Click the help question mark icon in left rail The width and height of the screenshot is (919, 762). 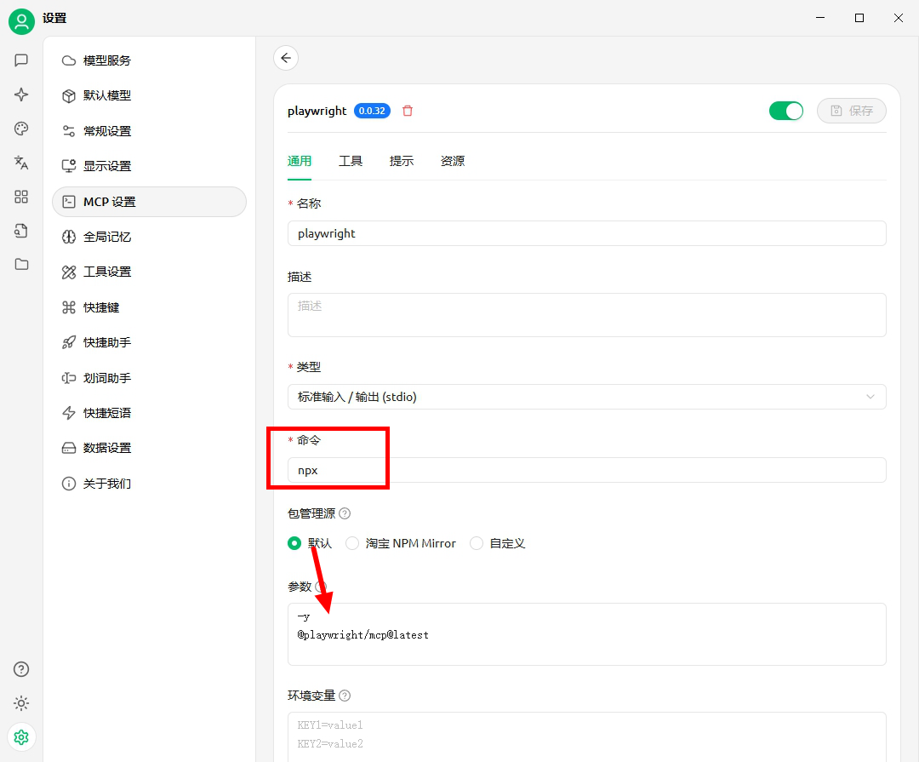coord(21,669)
